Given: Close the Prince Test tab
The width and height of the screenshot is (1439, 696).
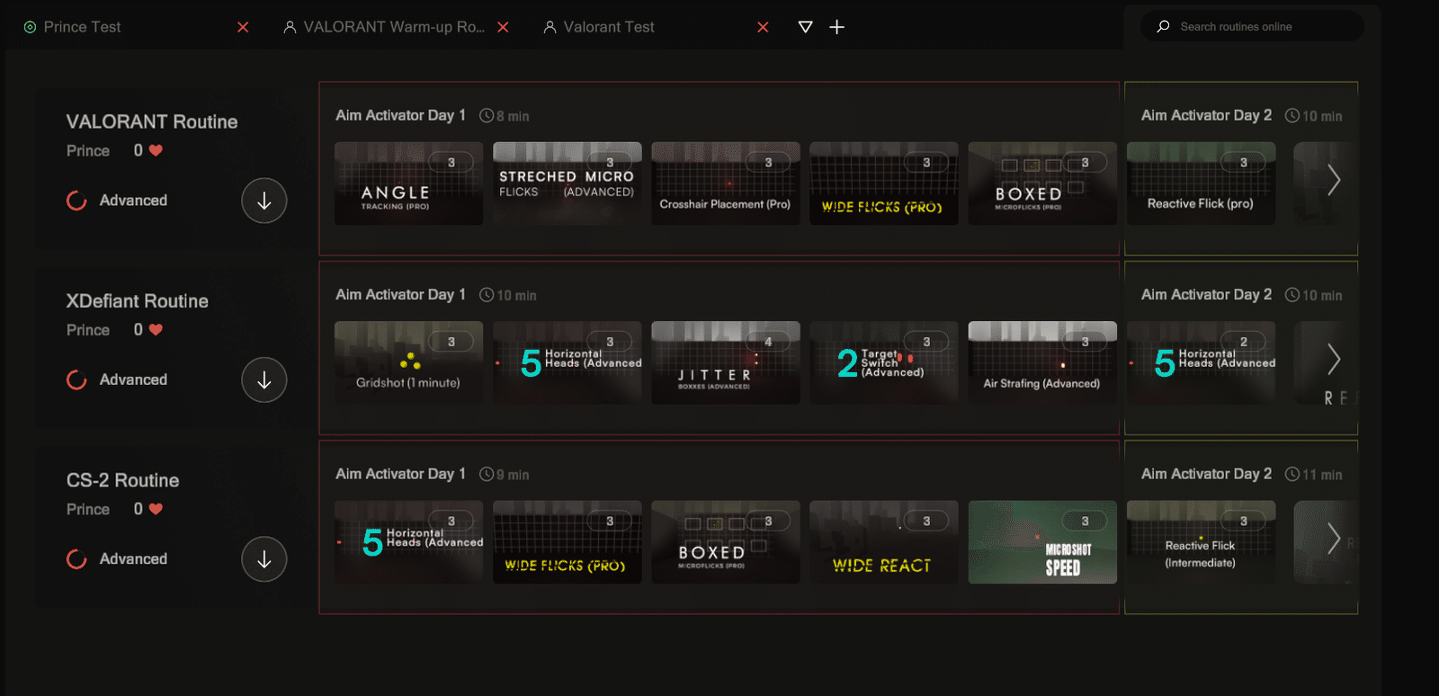Looking at the screenshot, I should pyautogui.click(x=243, y=27).
